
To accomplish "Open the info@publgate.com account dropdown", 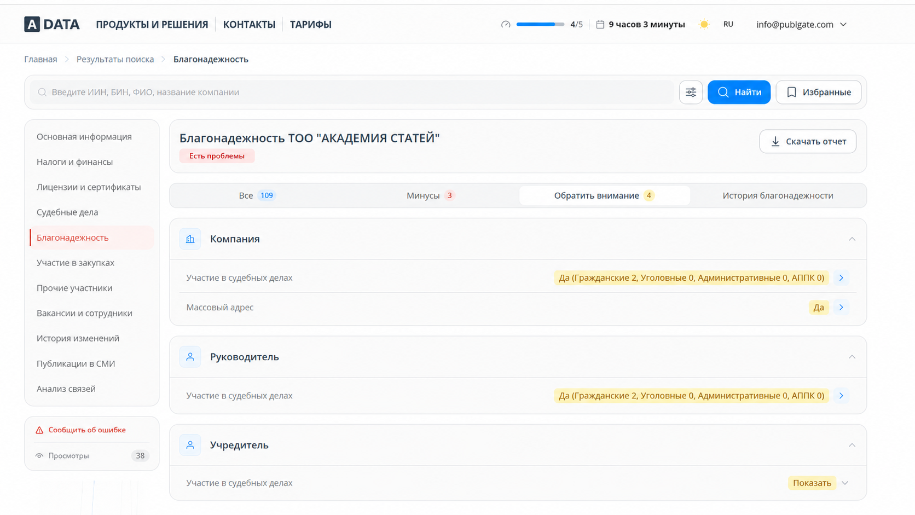I will coord(801,24).
